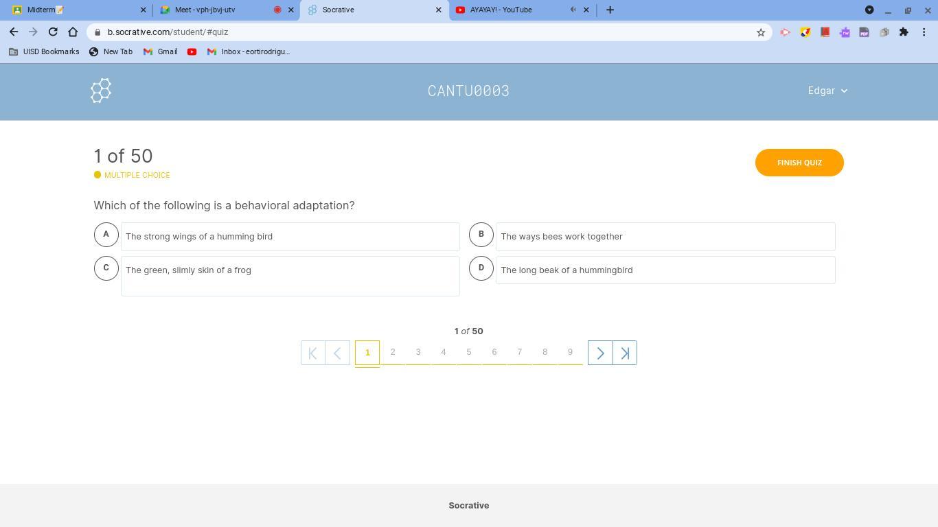Viewport: 938px width, 527px height.
Task: Open the UISD Bookmarks folder
Action: click(44, 51)
